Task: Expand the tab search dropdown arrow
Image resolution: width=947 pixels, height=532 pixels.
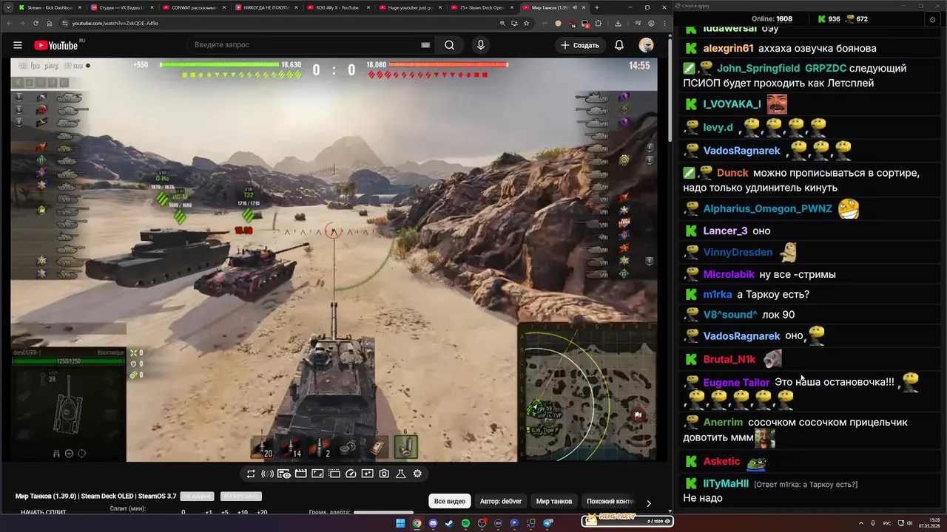Action: pyautogui.click(x=7, y=7)
